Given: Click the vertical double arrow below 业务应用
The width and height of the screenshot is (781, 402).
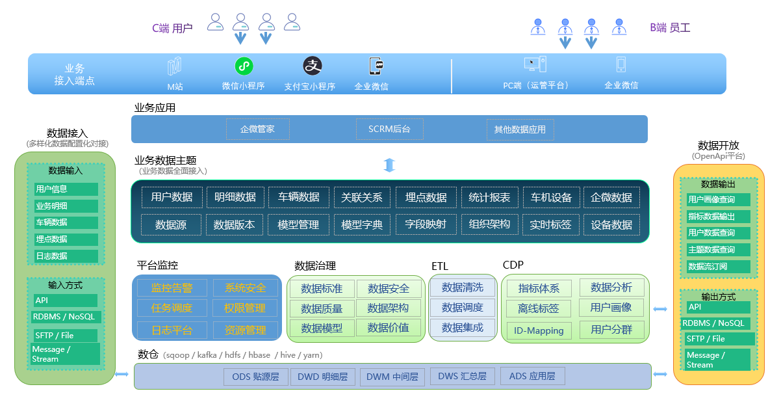Looking at the screenshot, I should [x=389, y=165].
